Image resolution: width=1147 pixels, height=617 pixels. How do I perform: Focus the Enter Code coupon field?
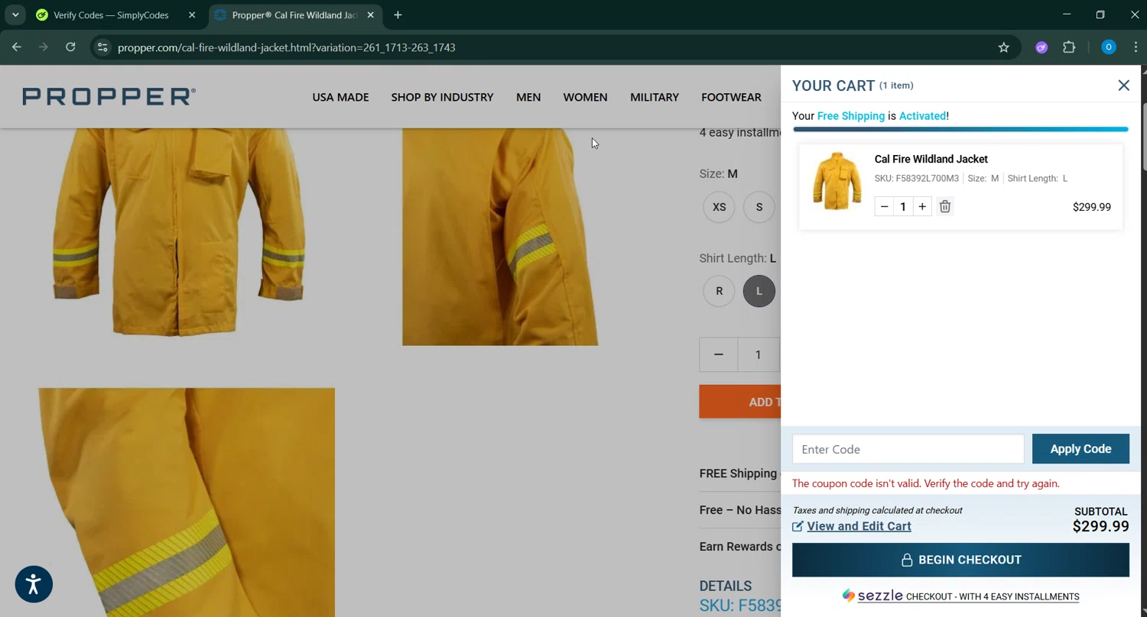pyautogui.click(x=908, y=449)
